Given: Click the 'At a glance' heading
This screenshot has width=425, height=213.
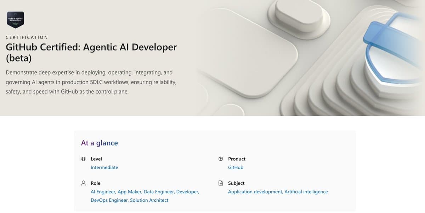Looking at the screenshot, I should click(x=100, y=143).
